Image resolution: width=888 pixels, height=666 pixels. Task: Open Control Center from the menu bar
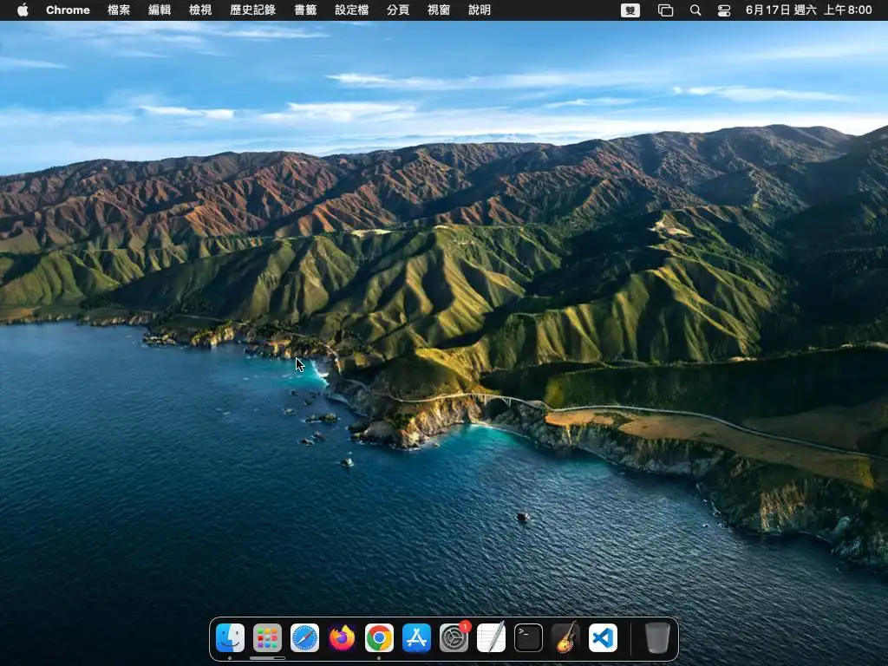[724, 10]
